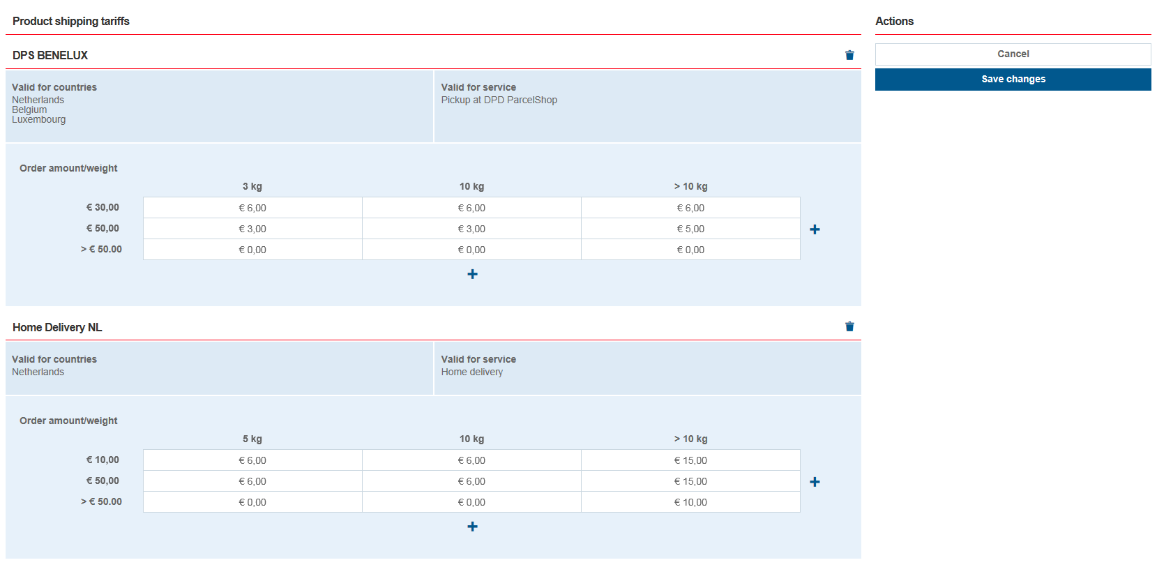The image size is (1157, 567).
Task: Add an order amount row to Home Delivery NL table
Action: click(x=472, y=527)
